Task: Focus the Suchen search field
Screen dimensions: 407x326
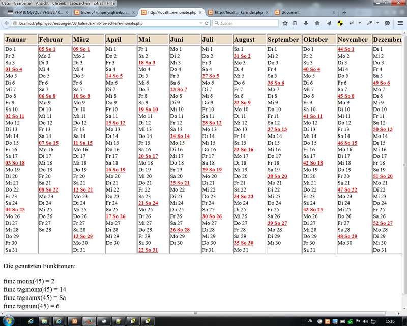Action: (246, 23)
